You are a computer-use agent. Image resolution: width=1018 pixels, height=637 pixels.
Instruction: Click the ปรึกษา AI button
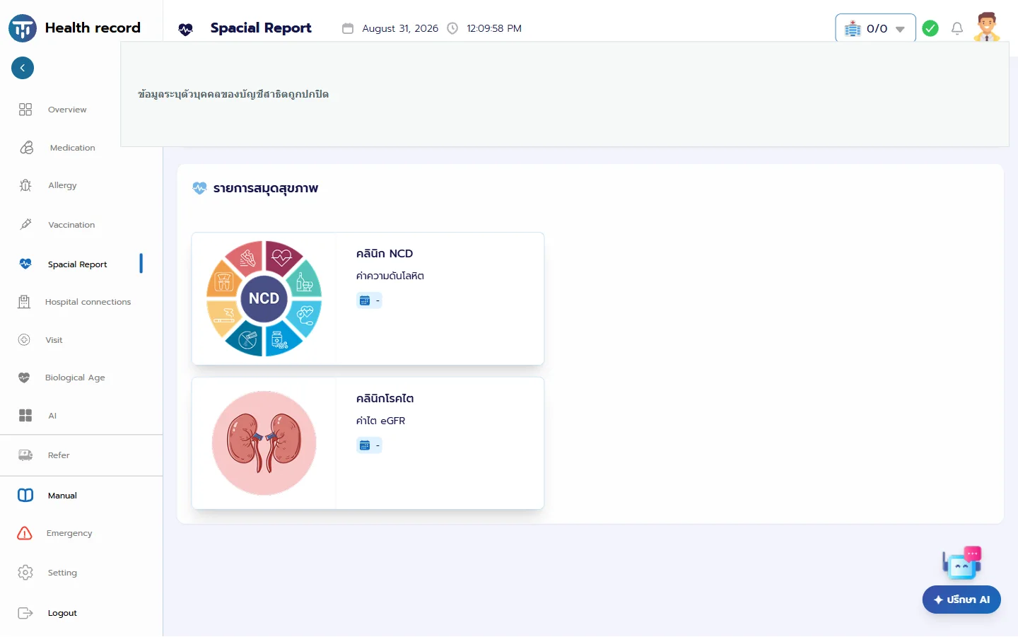[961, 600]
